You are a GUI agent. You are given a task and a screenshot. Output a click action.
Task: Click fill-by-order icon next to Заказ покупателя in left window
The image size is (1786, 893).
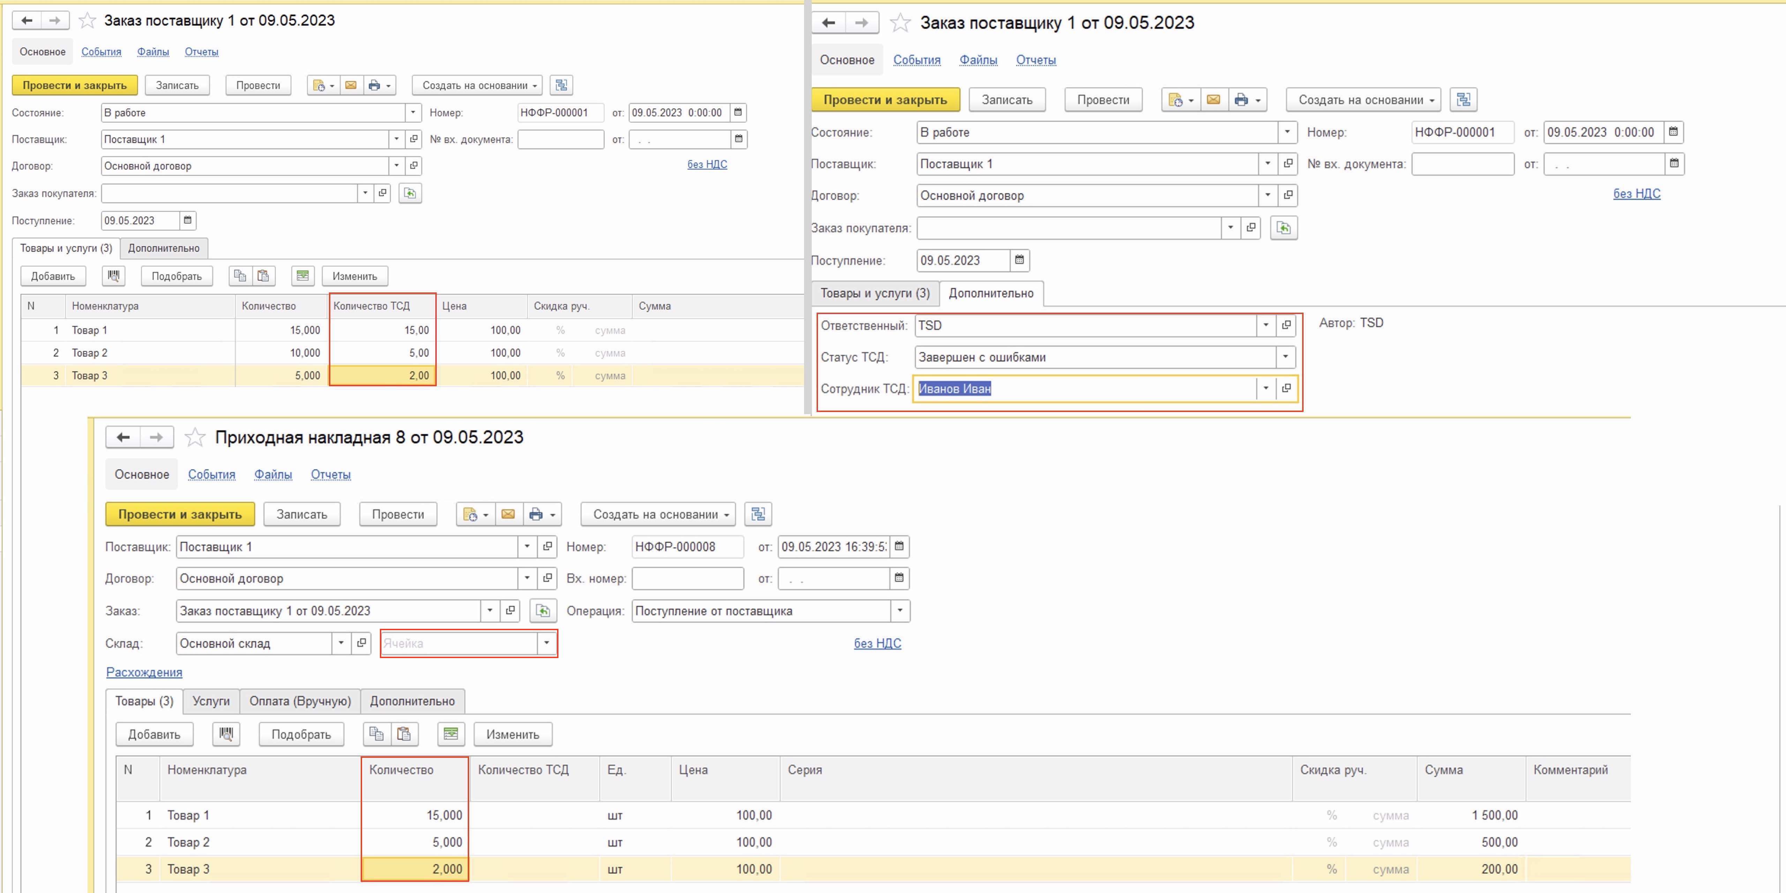(x=411, y=193)
